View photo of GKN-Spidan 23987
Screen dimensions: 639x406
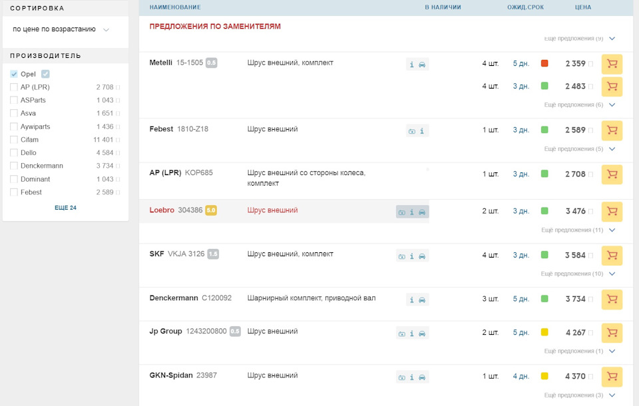pos(402,377)
